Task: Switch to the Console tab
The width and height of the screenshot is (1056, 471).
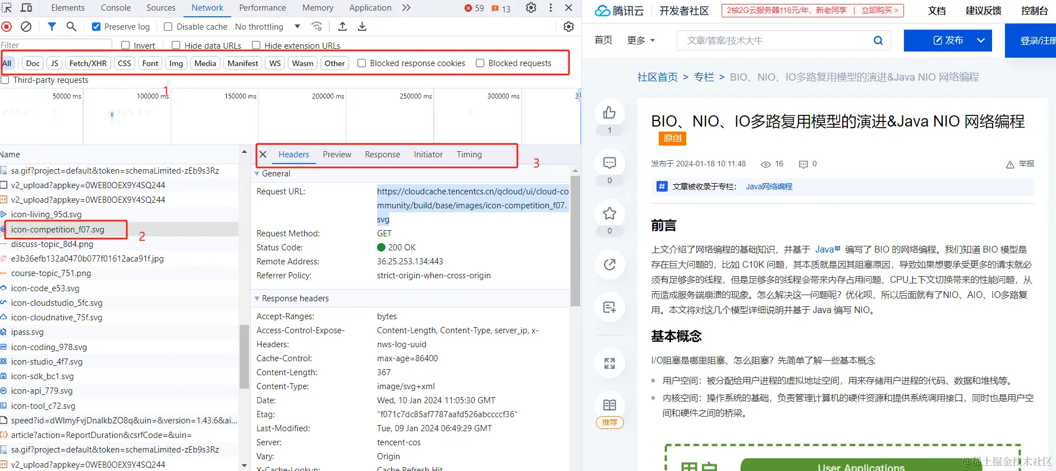Action: 116,8
